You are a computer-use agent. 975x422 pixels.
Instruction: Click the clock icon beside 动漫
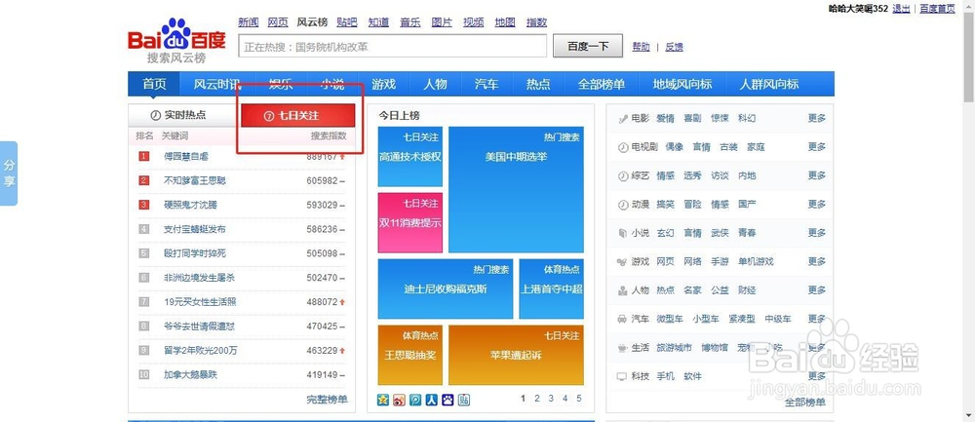click(622, 205)
